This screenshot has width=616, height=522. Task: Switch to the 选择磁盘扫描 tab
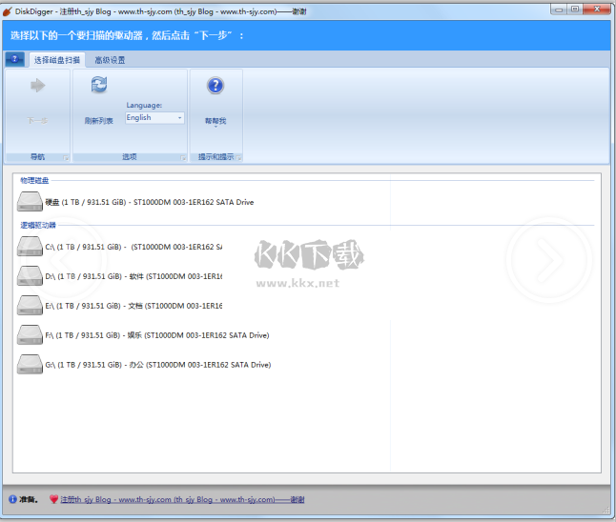(57, 60)
